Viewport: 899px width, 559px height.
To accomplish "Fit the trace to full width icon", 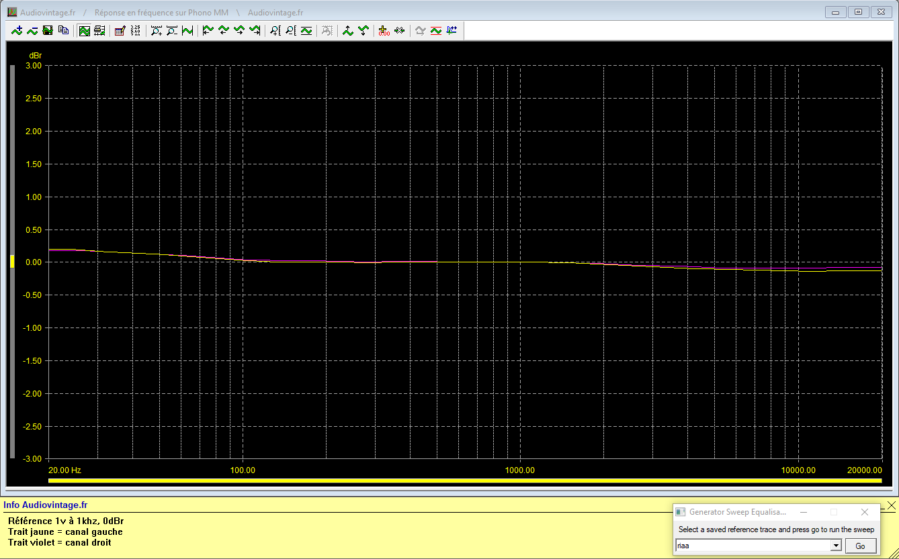I will click(x=187, y=30).
